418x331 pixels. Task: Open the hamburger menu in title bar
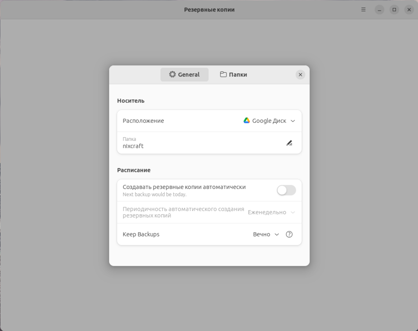coord(363,10)
